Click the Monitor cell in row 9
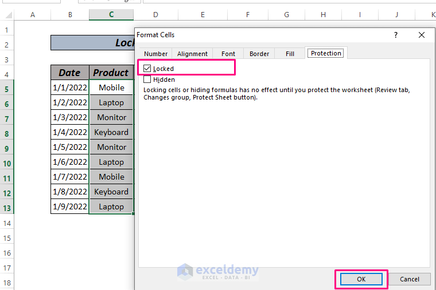 111,147
